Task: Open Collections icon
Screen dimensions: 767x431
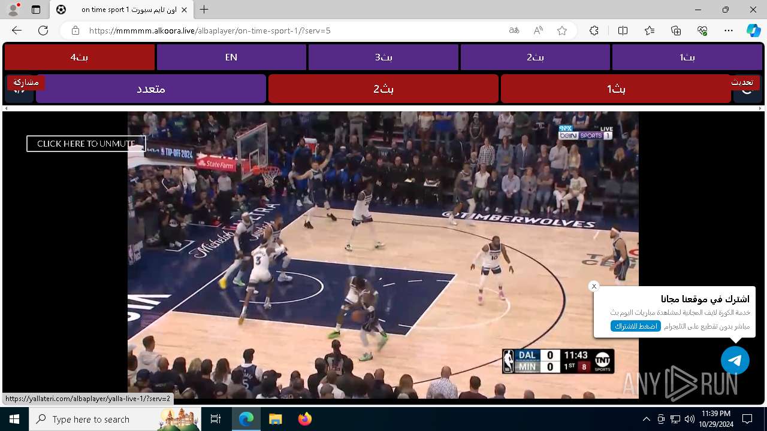Action: 676,31
